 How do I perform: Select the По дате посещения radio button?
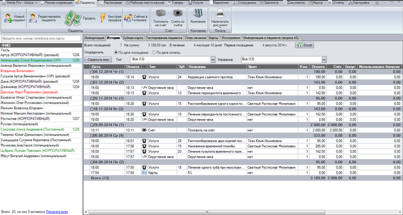pos(116,52)
